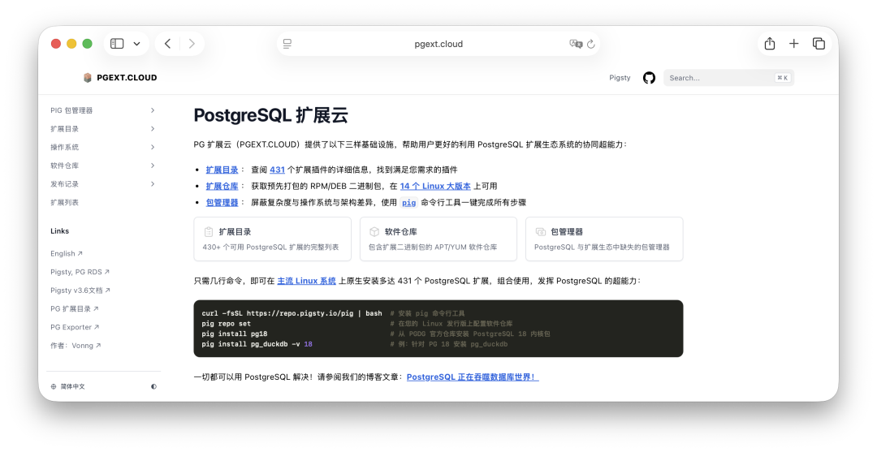
Task: Click clipboard icon on 扩展目录 card
Action: click(x=209, y=231)
